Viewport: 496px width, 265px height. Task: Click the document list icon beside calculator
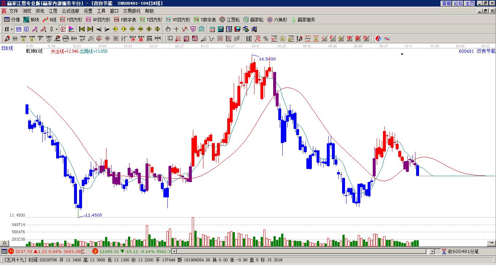(229, 29)
